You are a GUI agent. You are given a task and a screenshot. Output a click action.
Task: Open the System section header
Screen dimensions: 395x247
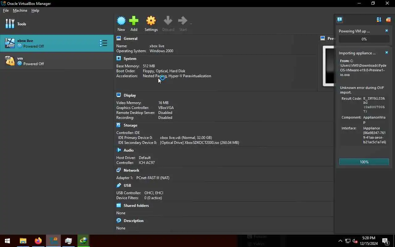point(130,59)
